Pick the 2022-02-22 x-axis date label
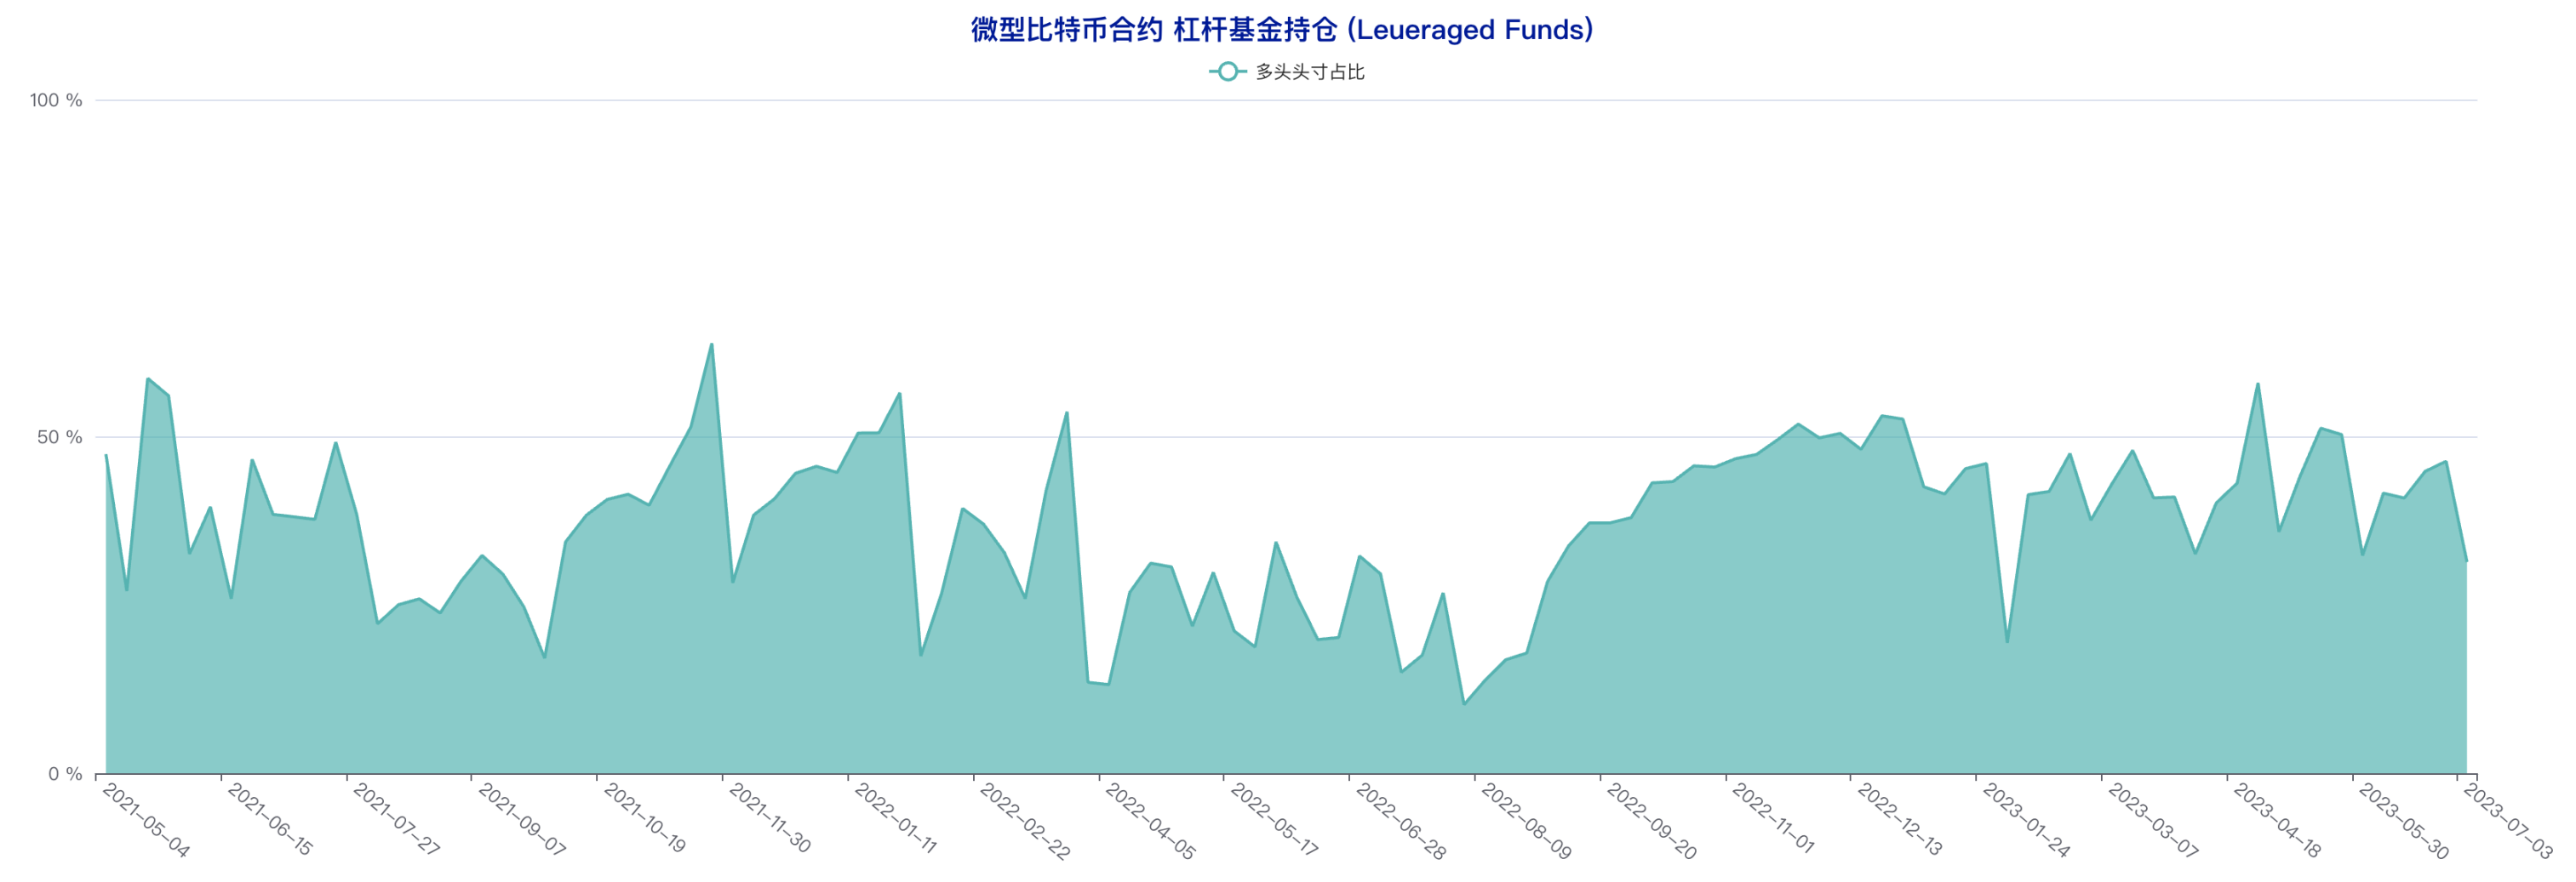 (x=1025, y=821)
